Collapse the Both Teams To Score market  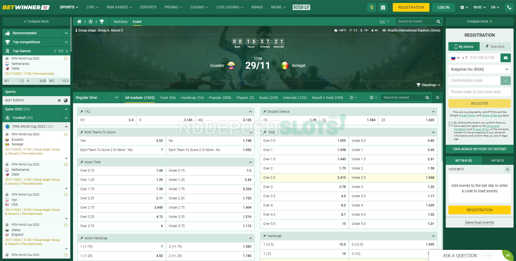pyautogui.click(x=251, y=132)
